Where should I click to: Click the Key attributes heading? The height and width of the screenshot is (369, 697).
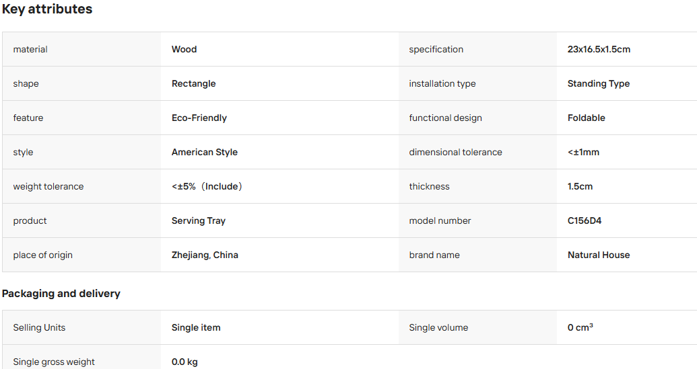(47, 9)
